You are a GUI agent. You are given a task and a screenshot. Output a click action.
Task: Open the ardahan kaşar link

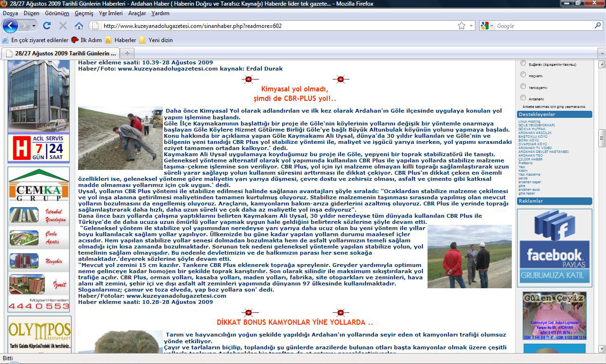(x=529, y=182)
